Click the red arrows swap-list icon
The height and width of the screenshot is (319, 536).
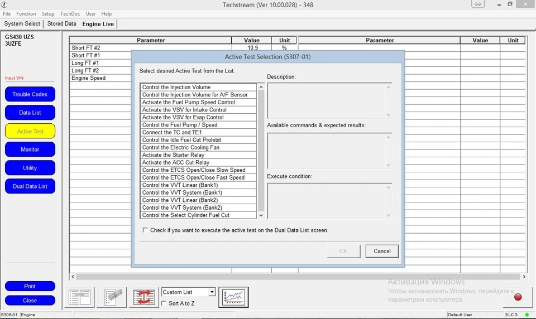(x=144, y=297)
